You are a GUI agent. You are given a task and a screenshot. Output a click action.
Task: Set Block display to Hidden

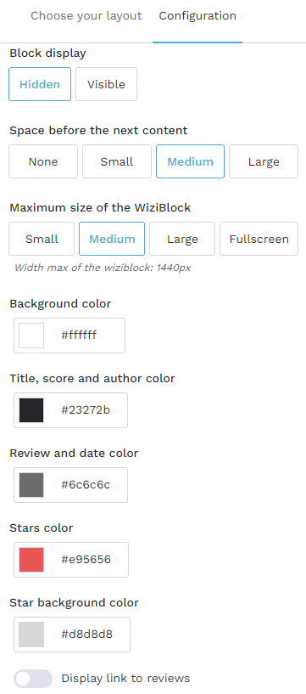(x=40, y=84)
